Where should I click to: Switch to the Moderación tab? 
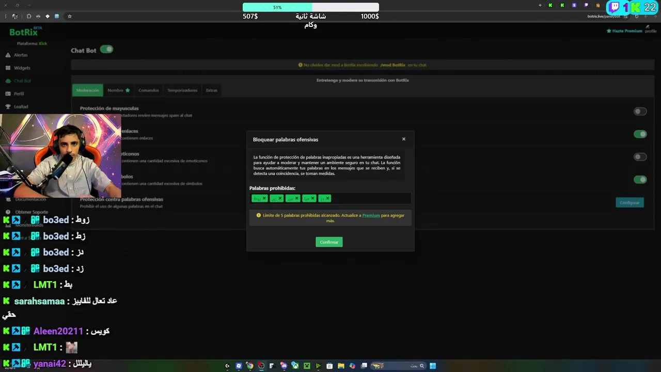click(x=88, y=90)
